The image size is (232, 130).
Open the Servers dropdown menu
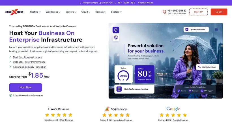click(71, 12)
